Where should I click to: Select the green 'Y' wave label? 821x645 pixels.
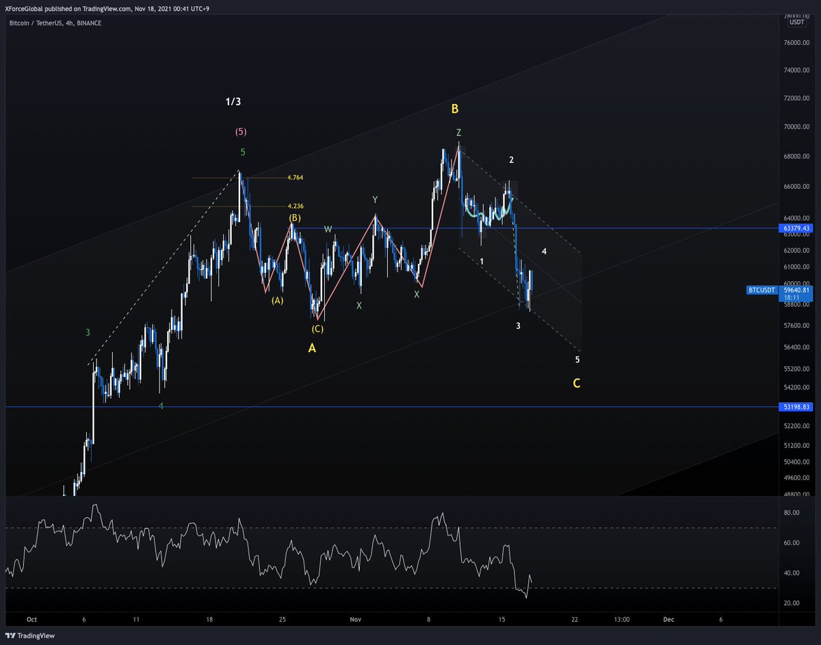374,200
